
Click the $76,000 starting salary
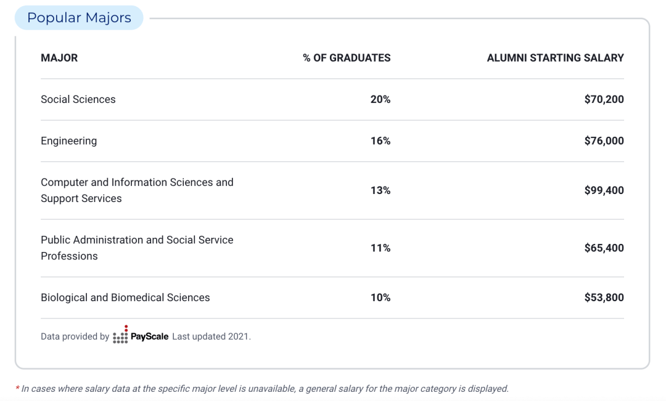click(x=604, y=141)
